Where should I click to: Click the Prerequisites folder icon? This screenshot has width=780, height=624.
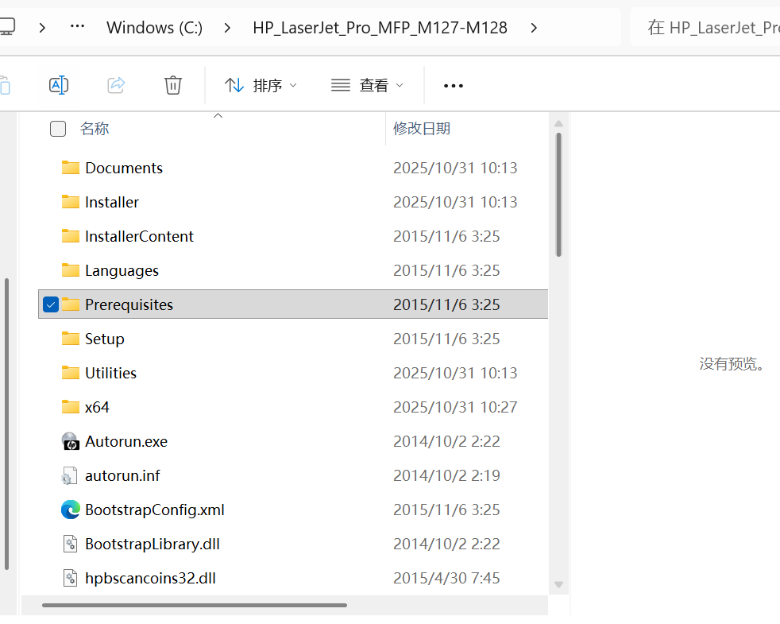(x=70, y=304)
